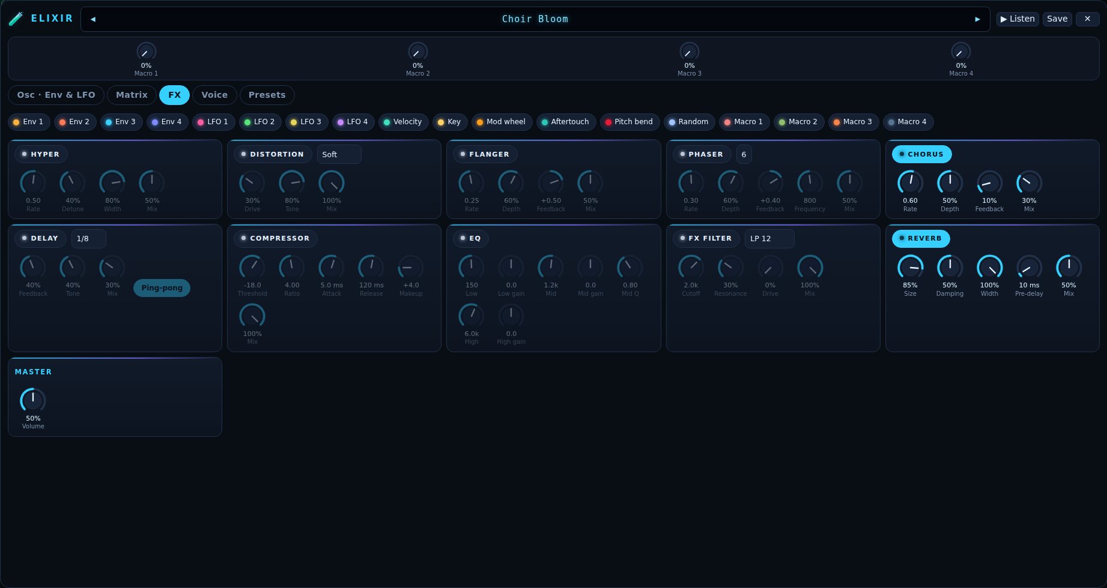
Task: Click the LFO 2 modulation source chip
Action: click(x=260, y=122)
